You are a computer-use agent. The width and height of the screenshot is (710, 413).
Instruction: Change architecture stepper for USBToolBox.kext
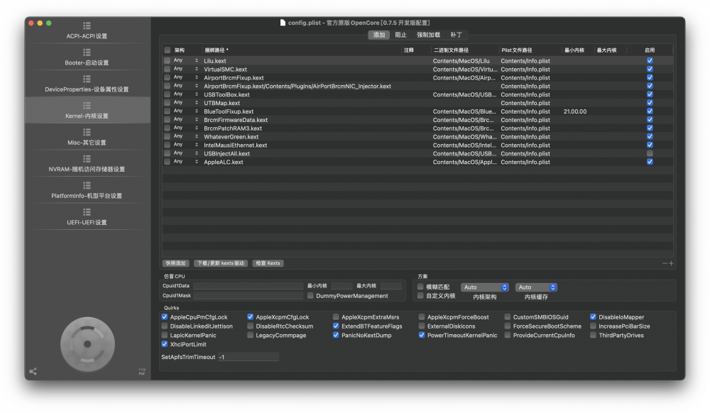tap(197, 94)
